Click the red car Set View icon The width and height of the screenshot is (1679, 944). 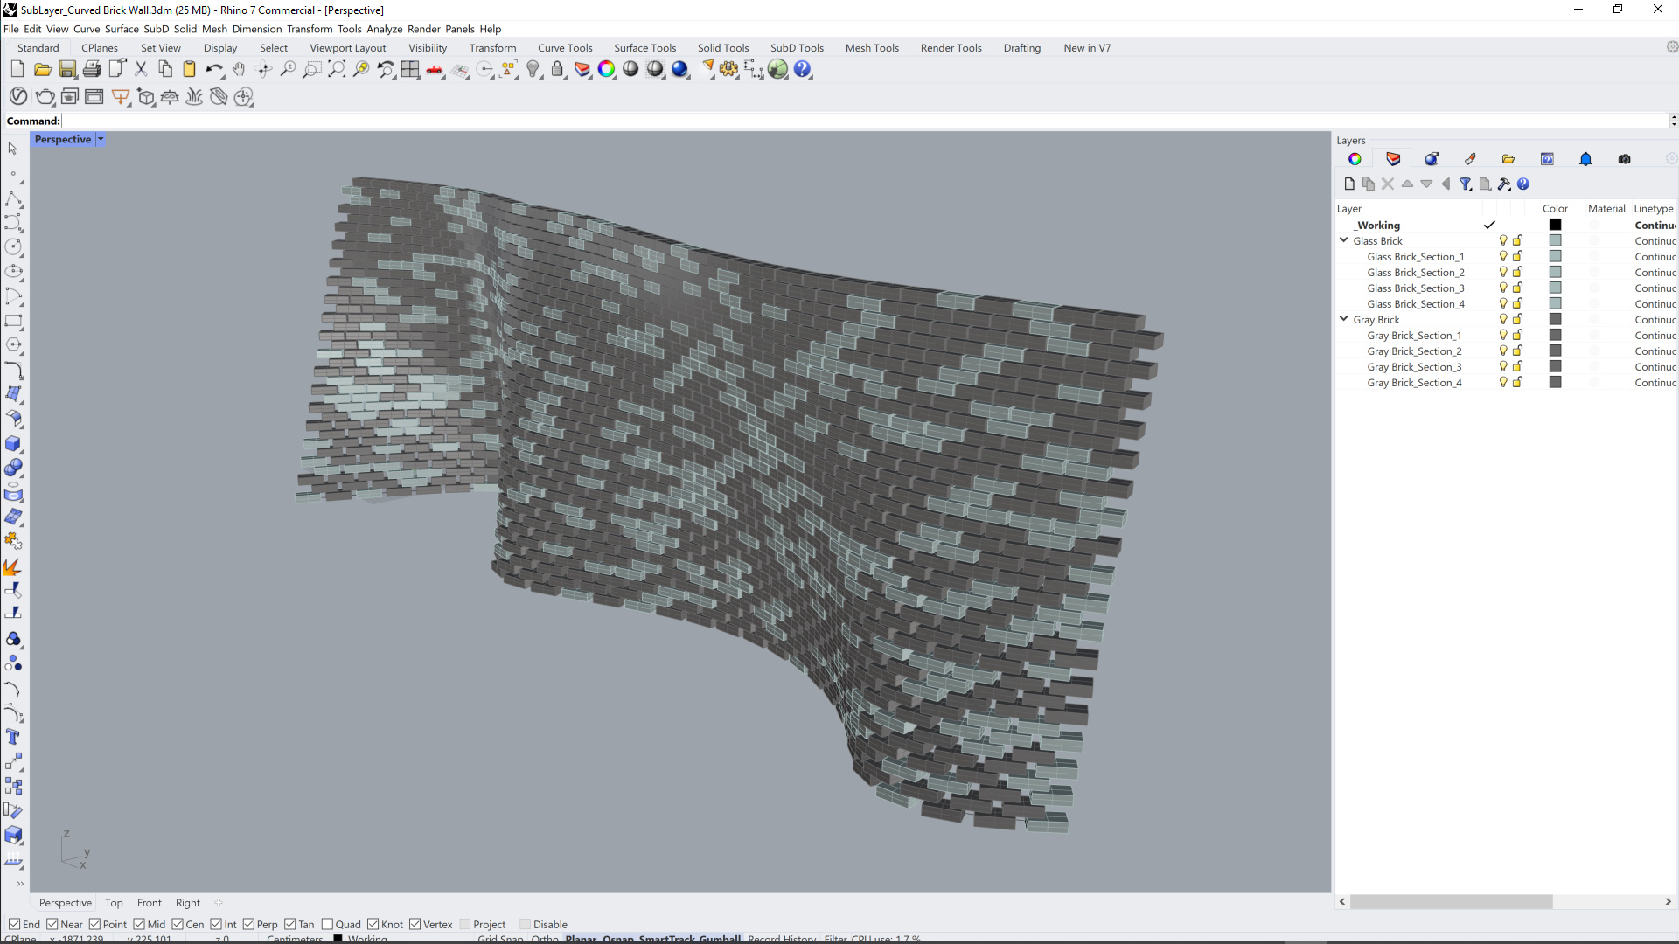pyautogui.click(x=435, y=70)
